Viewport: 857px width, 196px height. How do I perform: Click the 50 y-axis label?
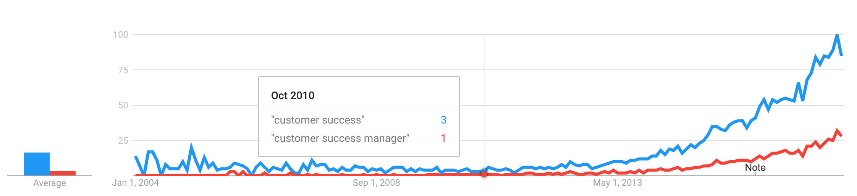[123, 105]
